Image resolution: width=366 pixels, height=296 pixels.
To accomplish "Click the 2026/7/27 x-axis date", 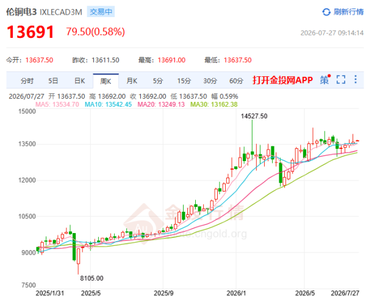I will 345,293.
